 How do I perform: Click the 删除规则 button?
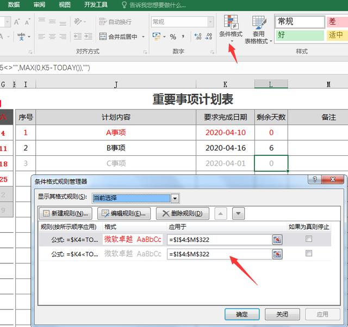[x=182, y=214]
